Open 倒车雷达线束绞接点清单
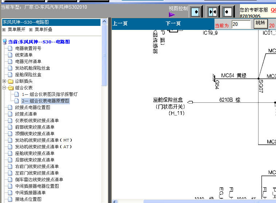276x203 pixels. (39, 179)
